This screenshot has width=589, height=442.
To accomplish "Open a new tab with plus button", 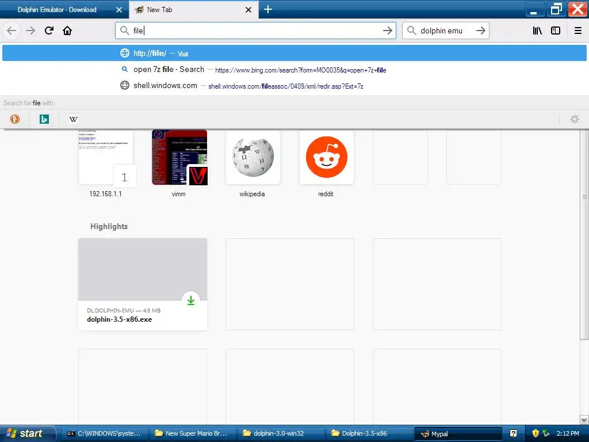I will 268,9.
